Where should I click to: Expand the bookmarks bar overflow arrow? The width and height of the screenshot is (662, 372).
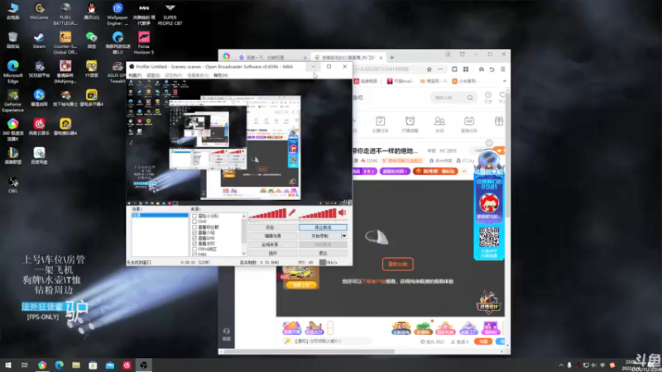click(504, 81)
